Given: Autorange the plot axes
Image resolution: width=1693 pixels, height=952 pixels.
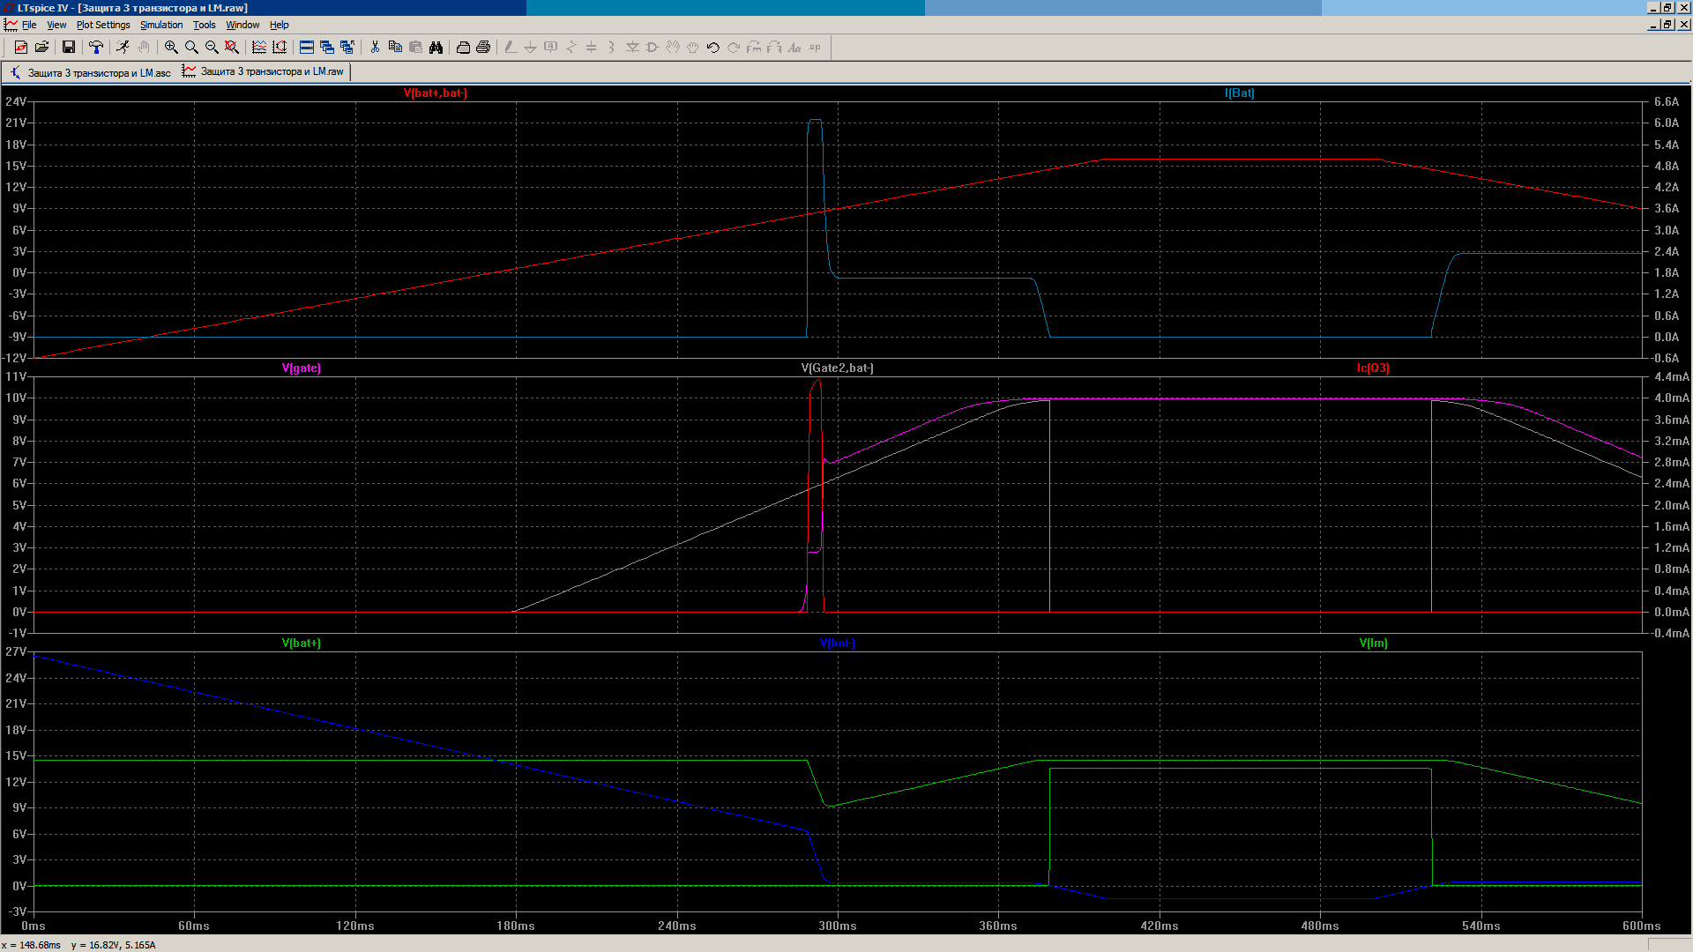Looking at the screenshot, I should (280, 48).
